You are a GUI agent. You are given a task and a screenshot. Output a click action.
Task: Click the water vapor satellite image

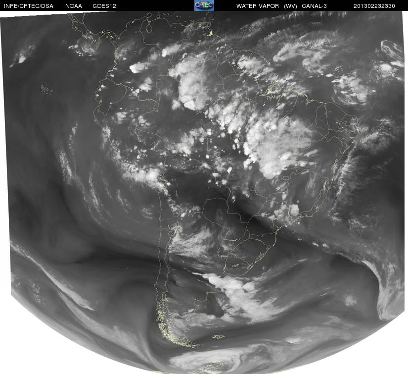click(204, 192)
